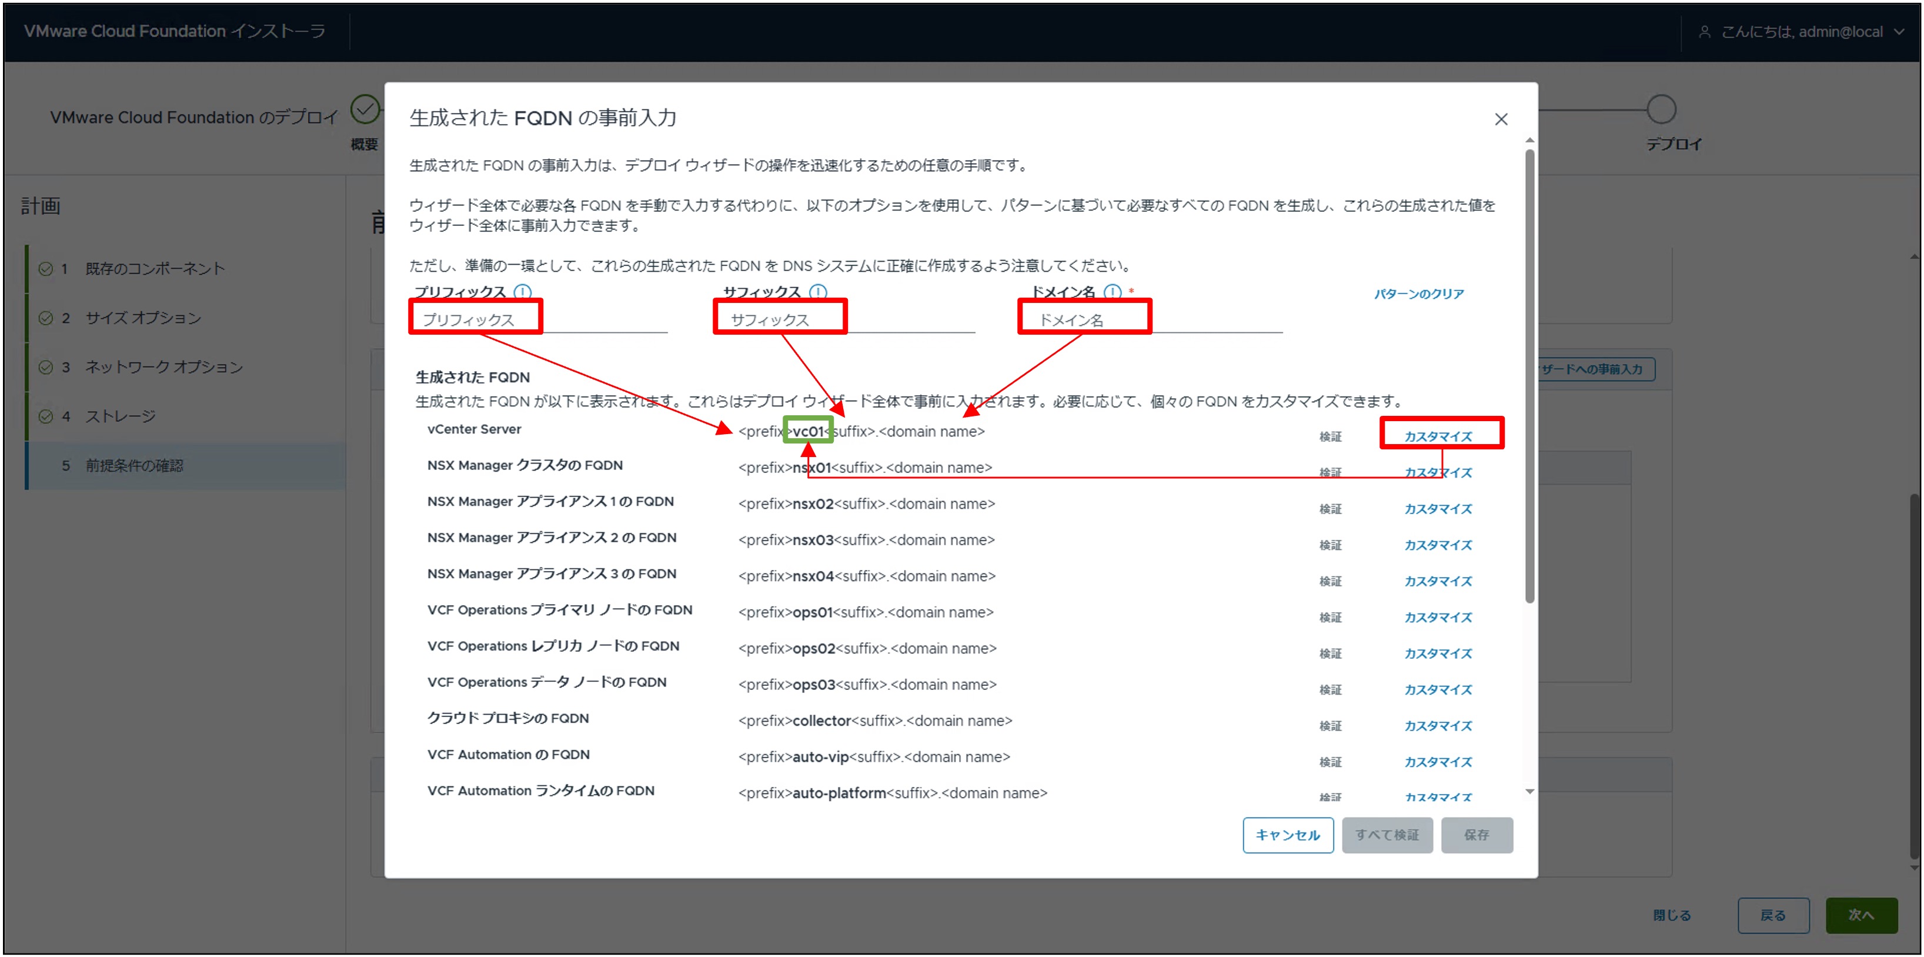Click the domain name info icon
The height and width of the screenshot is (957, 1924).
pos(1112,291)
